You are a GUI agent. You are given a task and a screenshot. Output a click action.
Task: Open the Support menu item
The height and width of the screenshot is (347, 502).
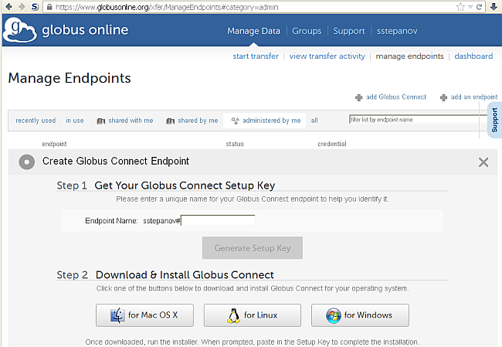349,31
